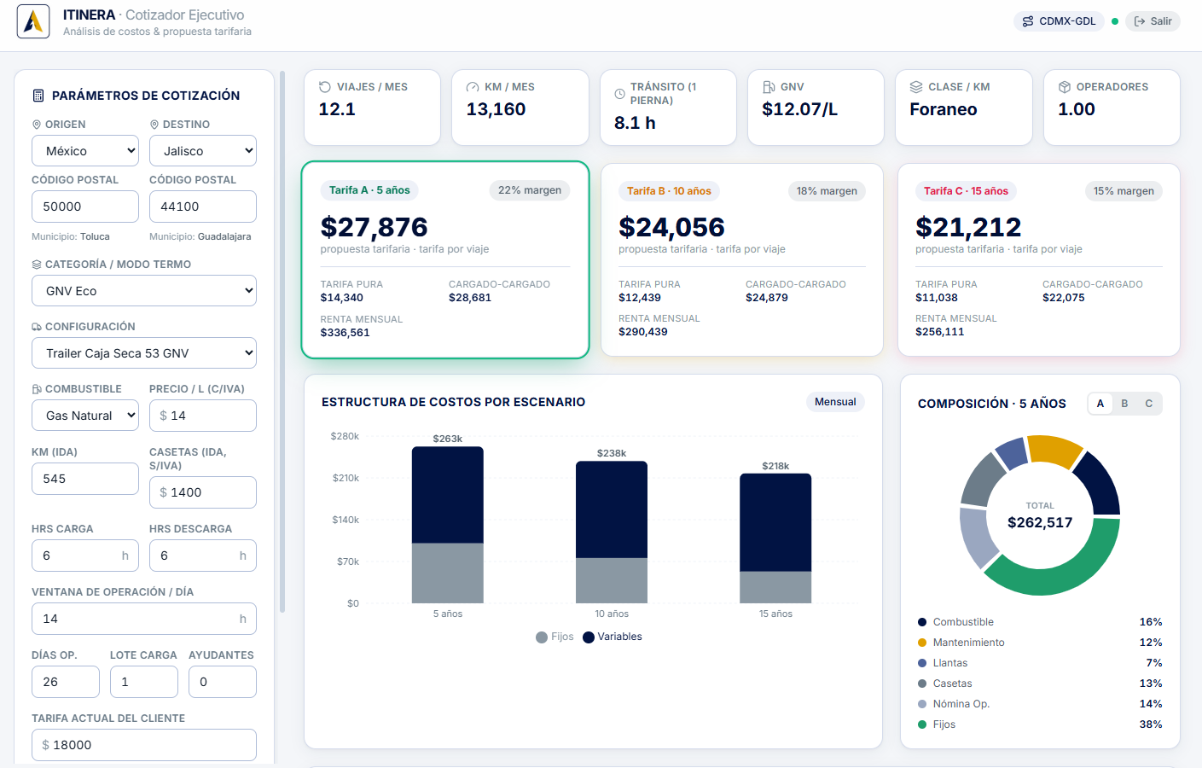Select the Tarifa A 5 años card
The height and width of the screenshot is (768, 1202).
coord(445,259)
